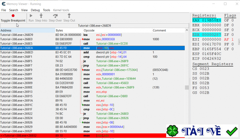This screenshot has width=240, height=139.
Task: Click the green clover icon
Action: (x=172, y=132)
